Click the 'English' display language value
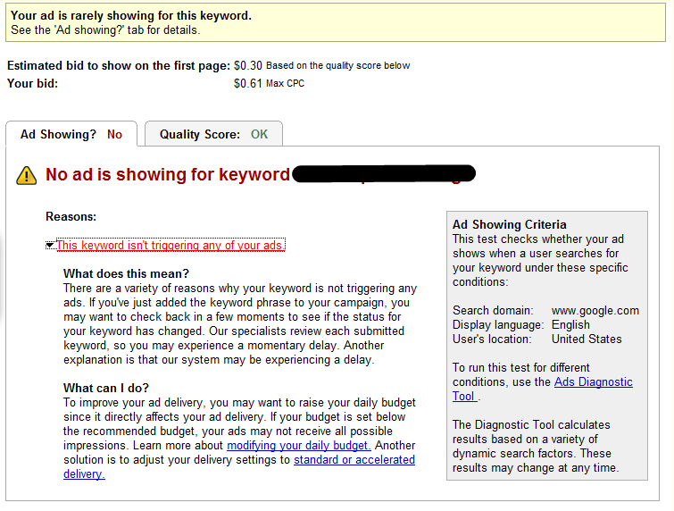The image size is (674, 511). pos(570,325)
